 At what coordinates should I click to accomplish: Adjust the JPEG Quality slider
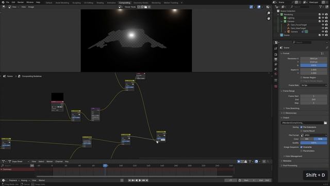313,143
